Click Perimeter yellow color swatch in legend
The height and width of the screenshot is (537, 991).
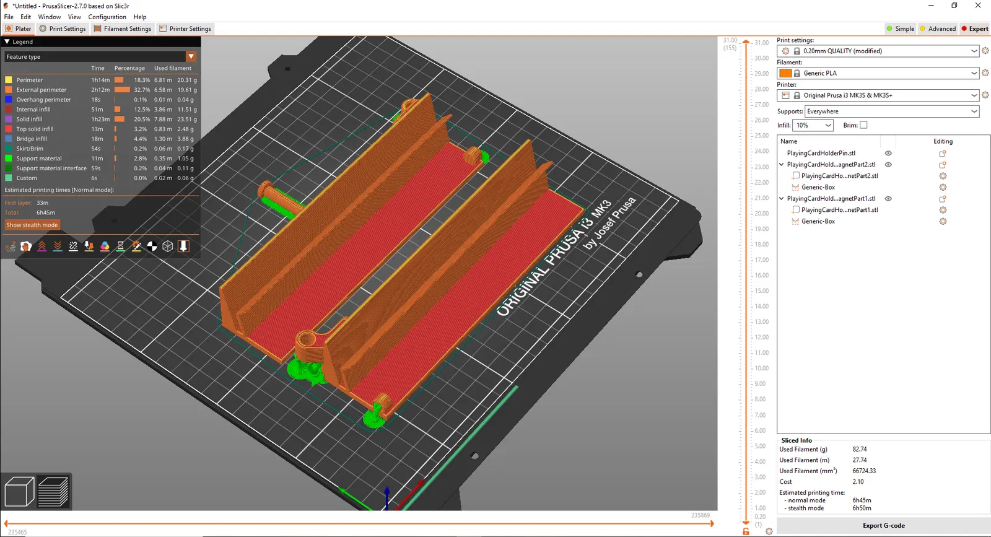click(x=9, y=80)
